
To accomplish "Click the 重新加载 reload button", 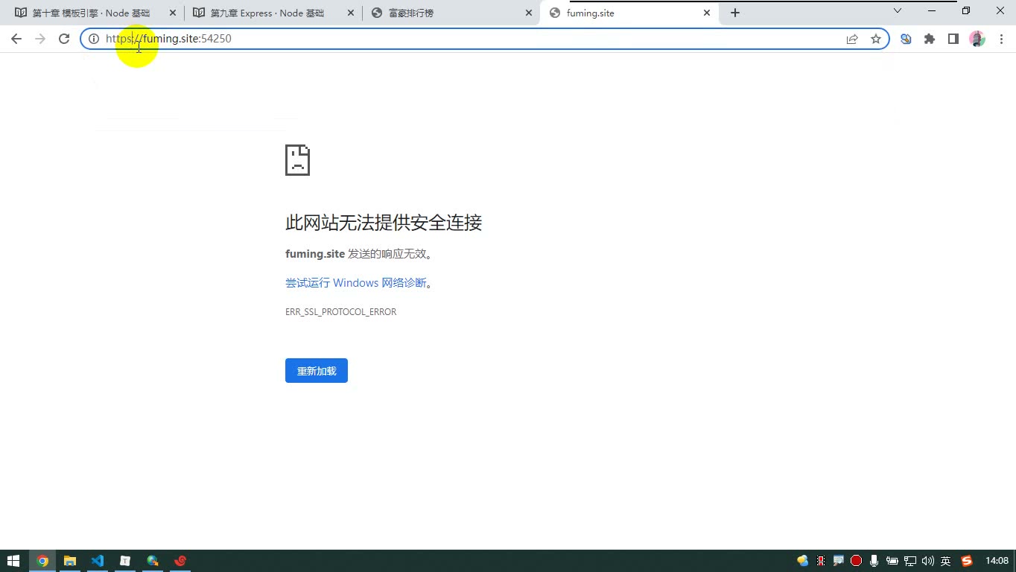I will [x=317, y=371].
